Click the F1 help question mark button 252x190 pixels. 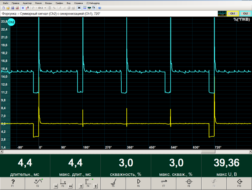pos(13,183)
